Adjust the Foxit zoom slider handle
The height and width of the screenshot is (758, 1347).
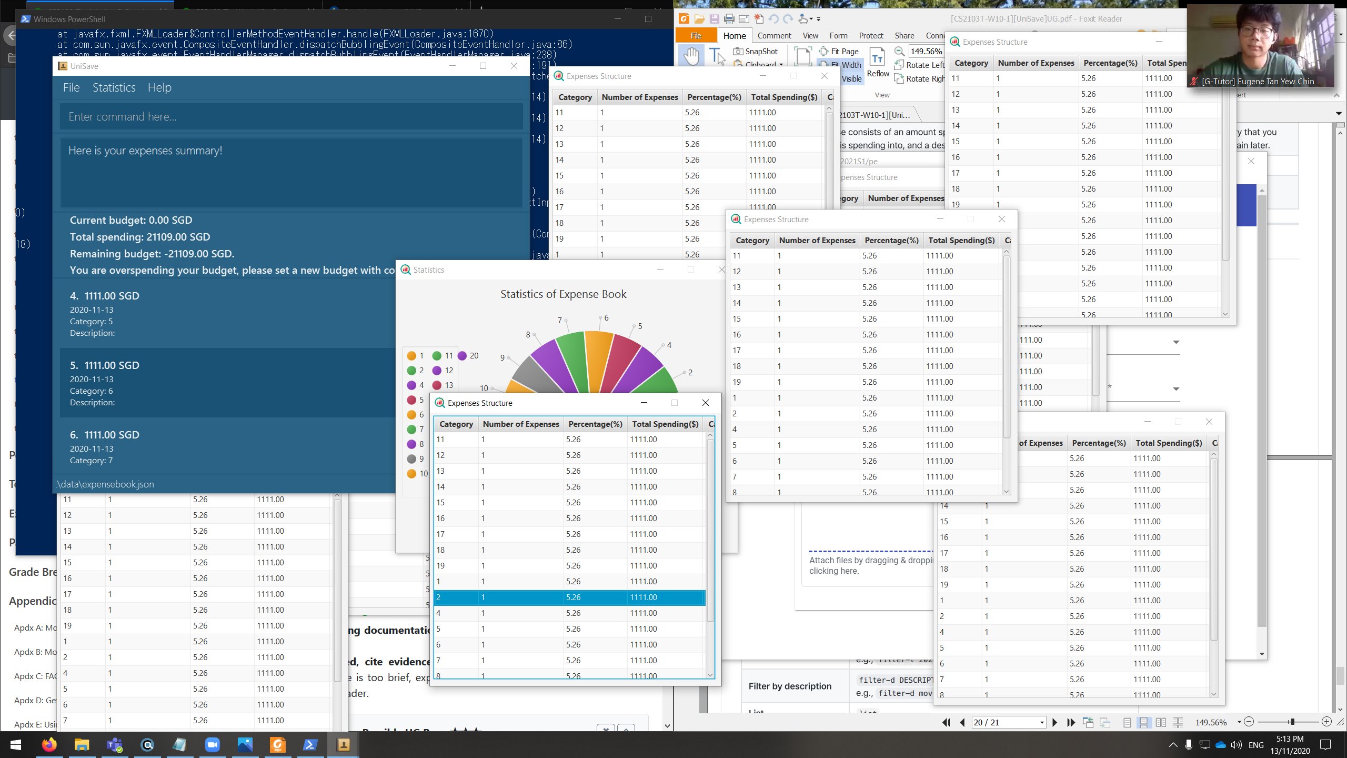tap(1292, 722)
